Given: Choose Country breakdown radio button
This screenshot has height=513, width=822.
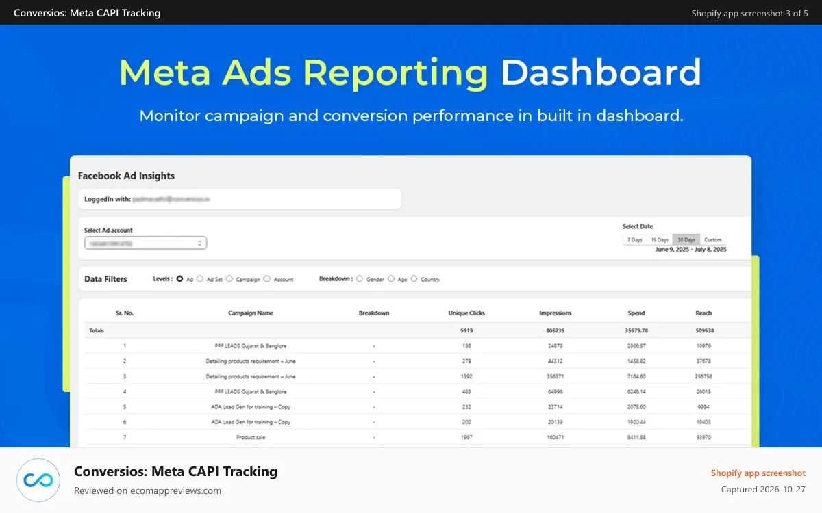Looking at the screenshot, I should pos(414,279).
